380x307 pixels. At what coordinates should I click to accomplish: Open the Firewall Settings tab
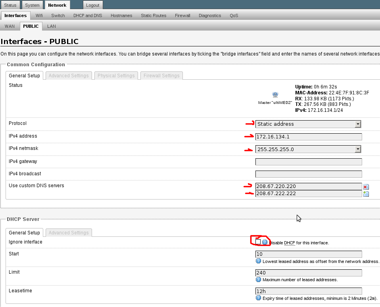click(x=161, y=76)
